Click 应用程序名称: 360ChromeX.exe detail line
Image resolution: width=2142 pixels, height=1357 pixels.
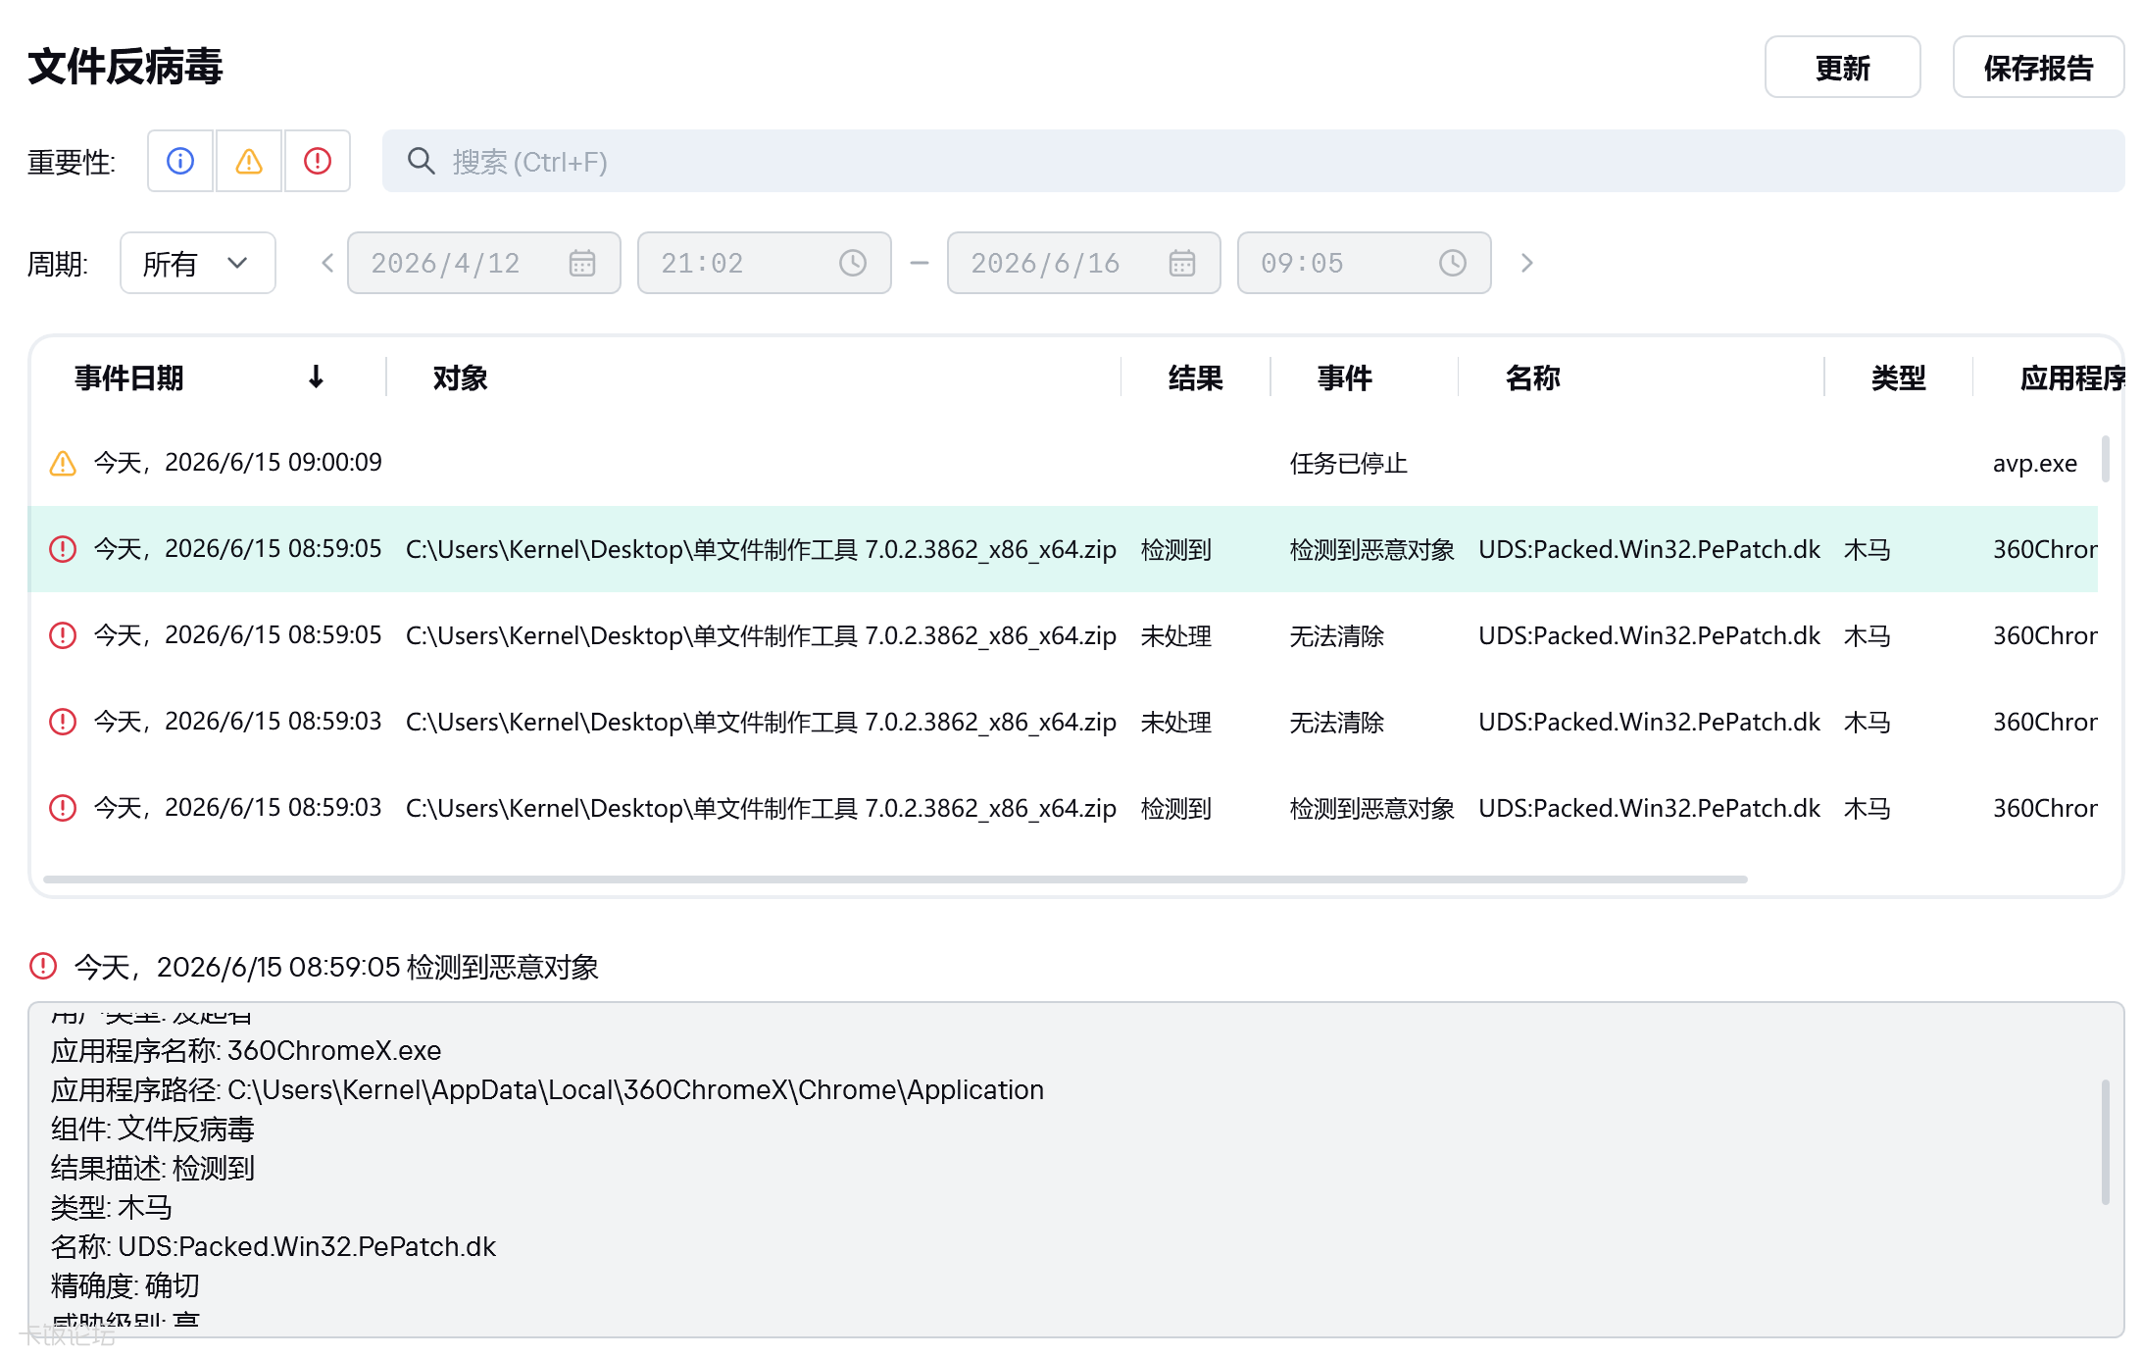(246, 1050)
